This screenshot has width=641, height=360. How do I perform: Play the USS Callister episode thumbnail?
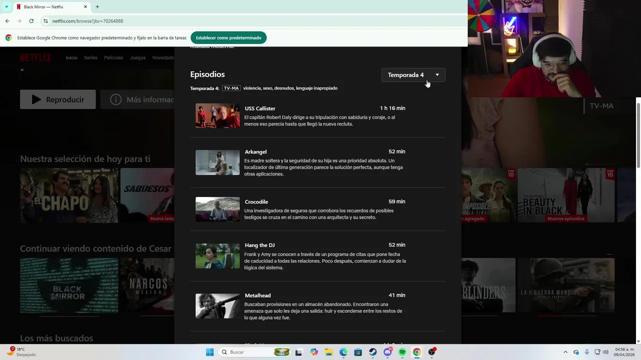pyautogui.click(x=217, y=116)
